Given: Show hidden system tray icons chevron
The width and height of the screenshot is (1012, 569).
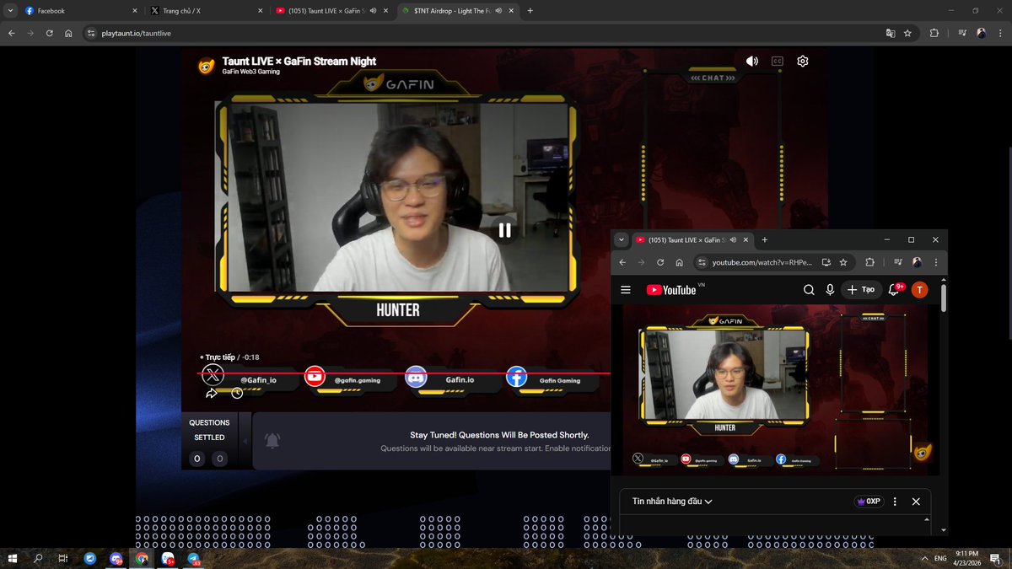Looking at the screenshot, I should point(925,558).
